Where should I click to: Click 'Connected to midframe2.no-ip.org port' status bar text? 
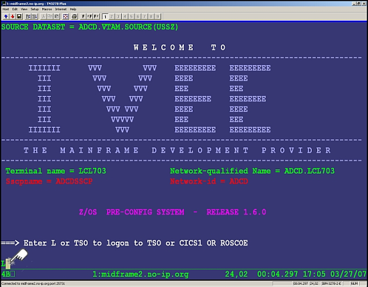33,284
